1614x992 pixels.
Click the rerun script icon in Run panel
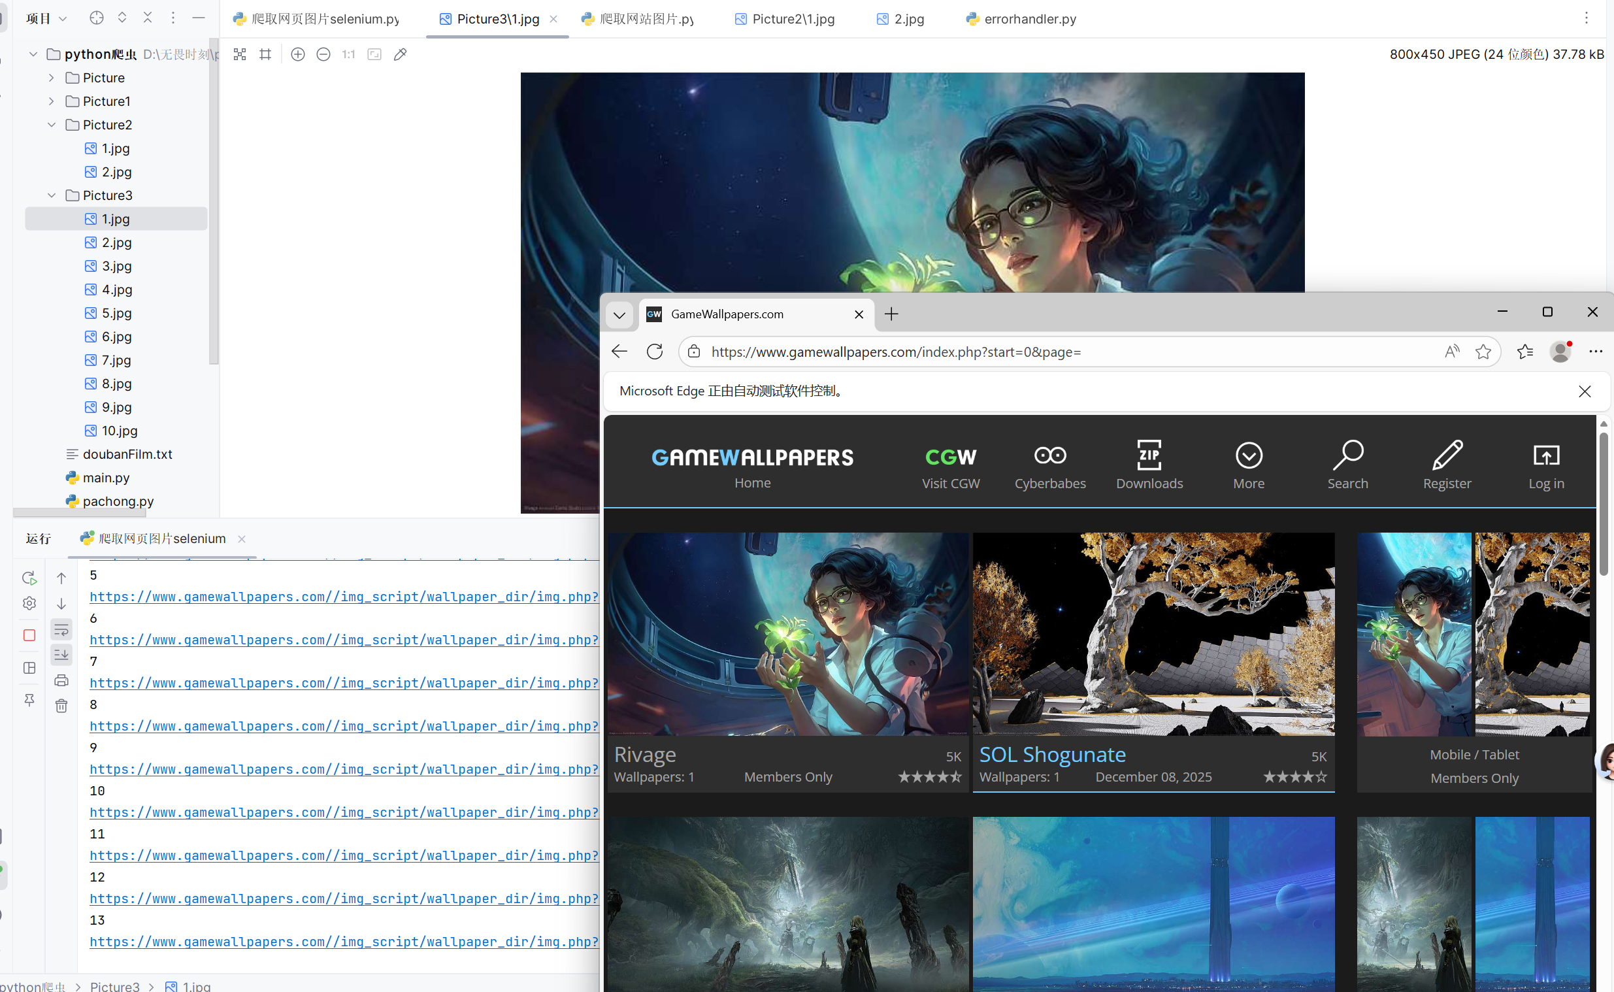pos(29,578)
